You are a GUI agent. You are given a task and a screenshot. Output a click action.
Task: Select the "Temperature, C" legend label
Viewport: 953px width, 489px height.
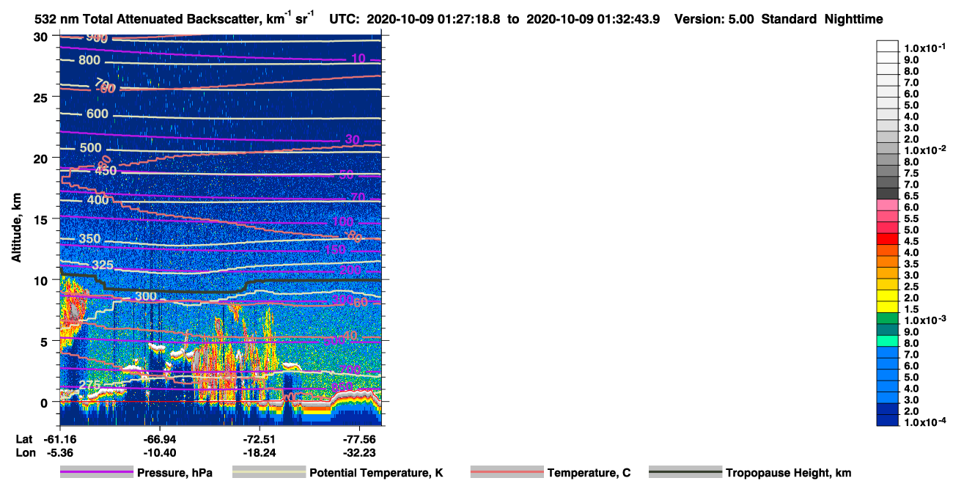coord(589,473)
